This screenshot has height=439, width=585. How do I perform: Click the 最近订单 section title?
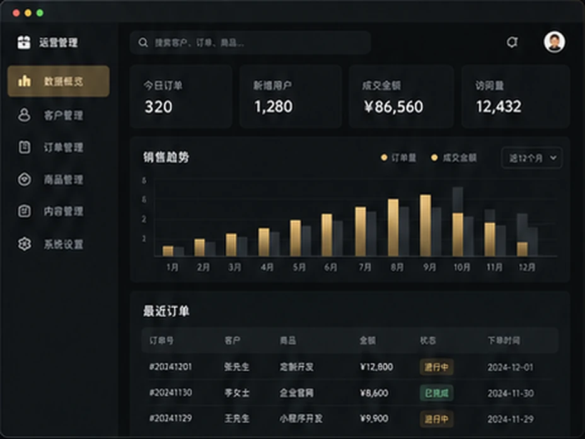coord(166,311)
